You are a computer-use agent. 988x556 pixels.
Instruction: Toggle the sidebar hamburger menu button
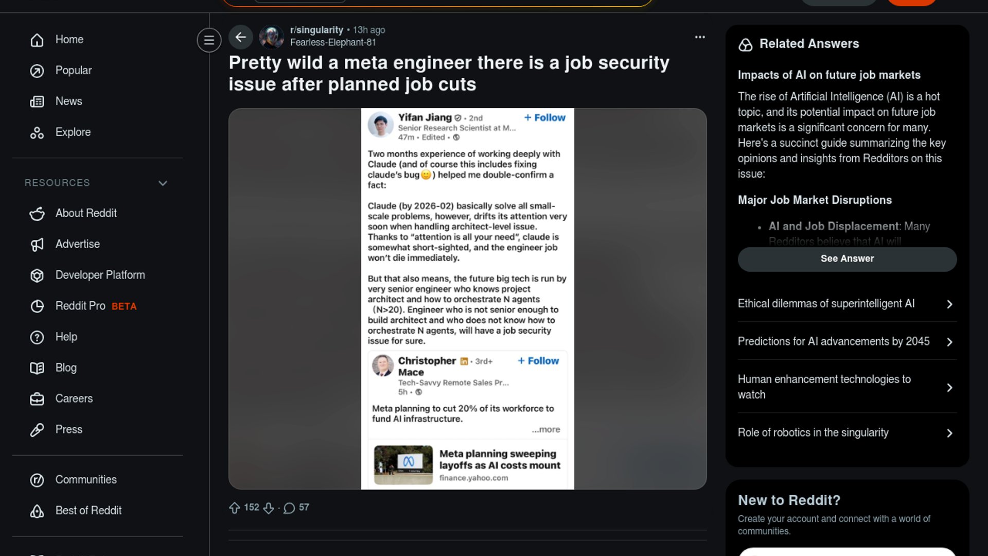(x=209, y=40)
